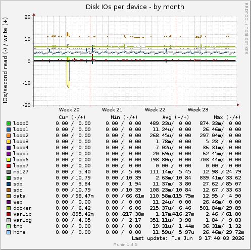Click the varLog light gray swatch
251x250 pixels.
(9, 220)
